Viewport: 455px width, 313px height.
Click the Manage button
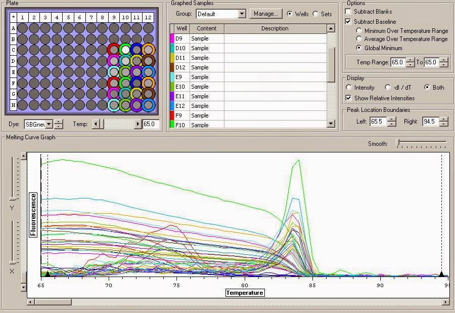pos(266,14)
